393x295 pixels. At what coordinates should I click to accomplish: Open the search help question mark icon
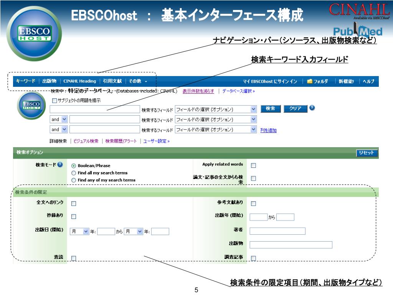pyautogui.click(x=312, y=108)
